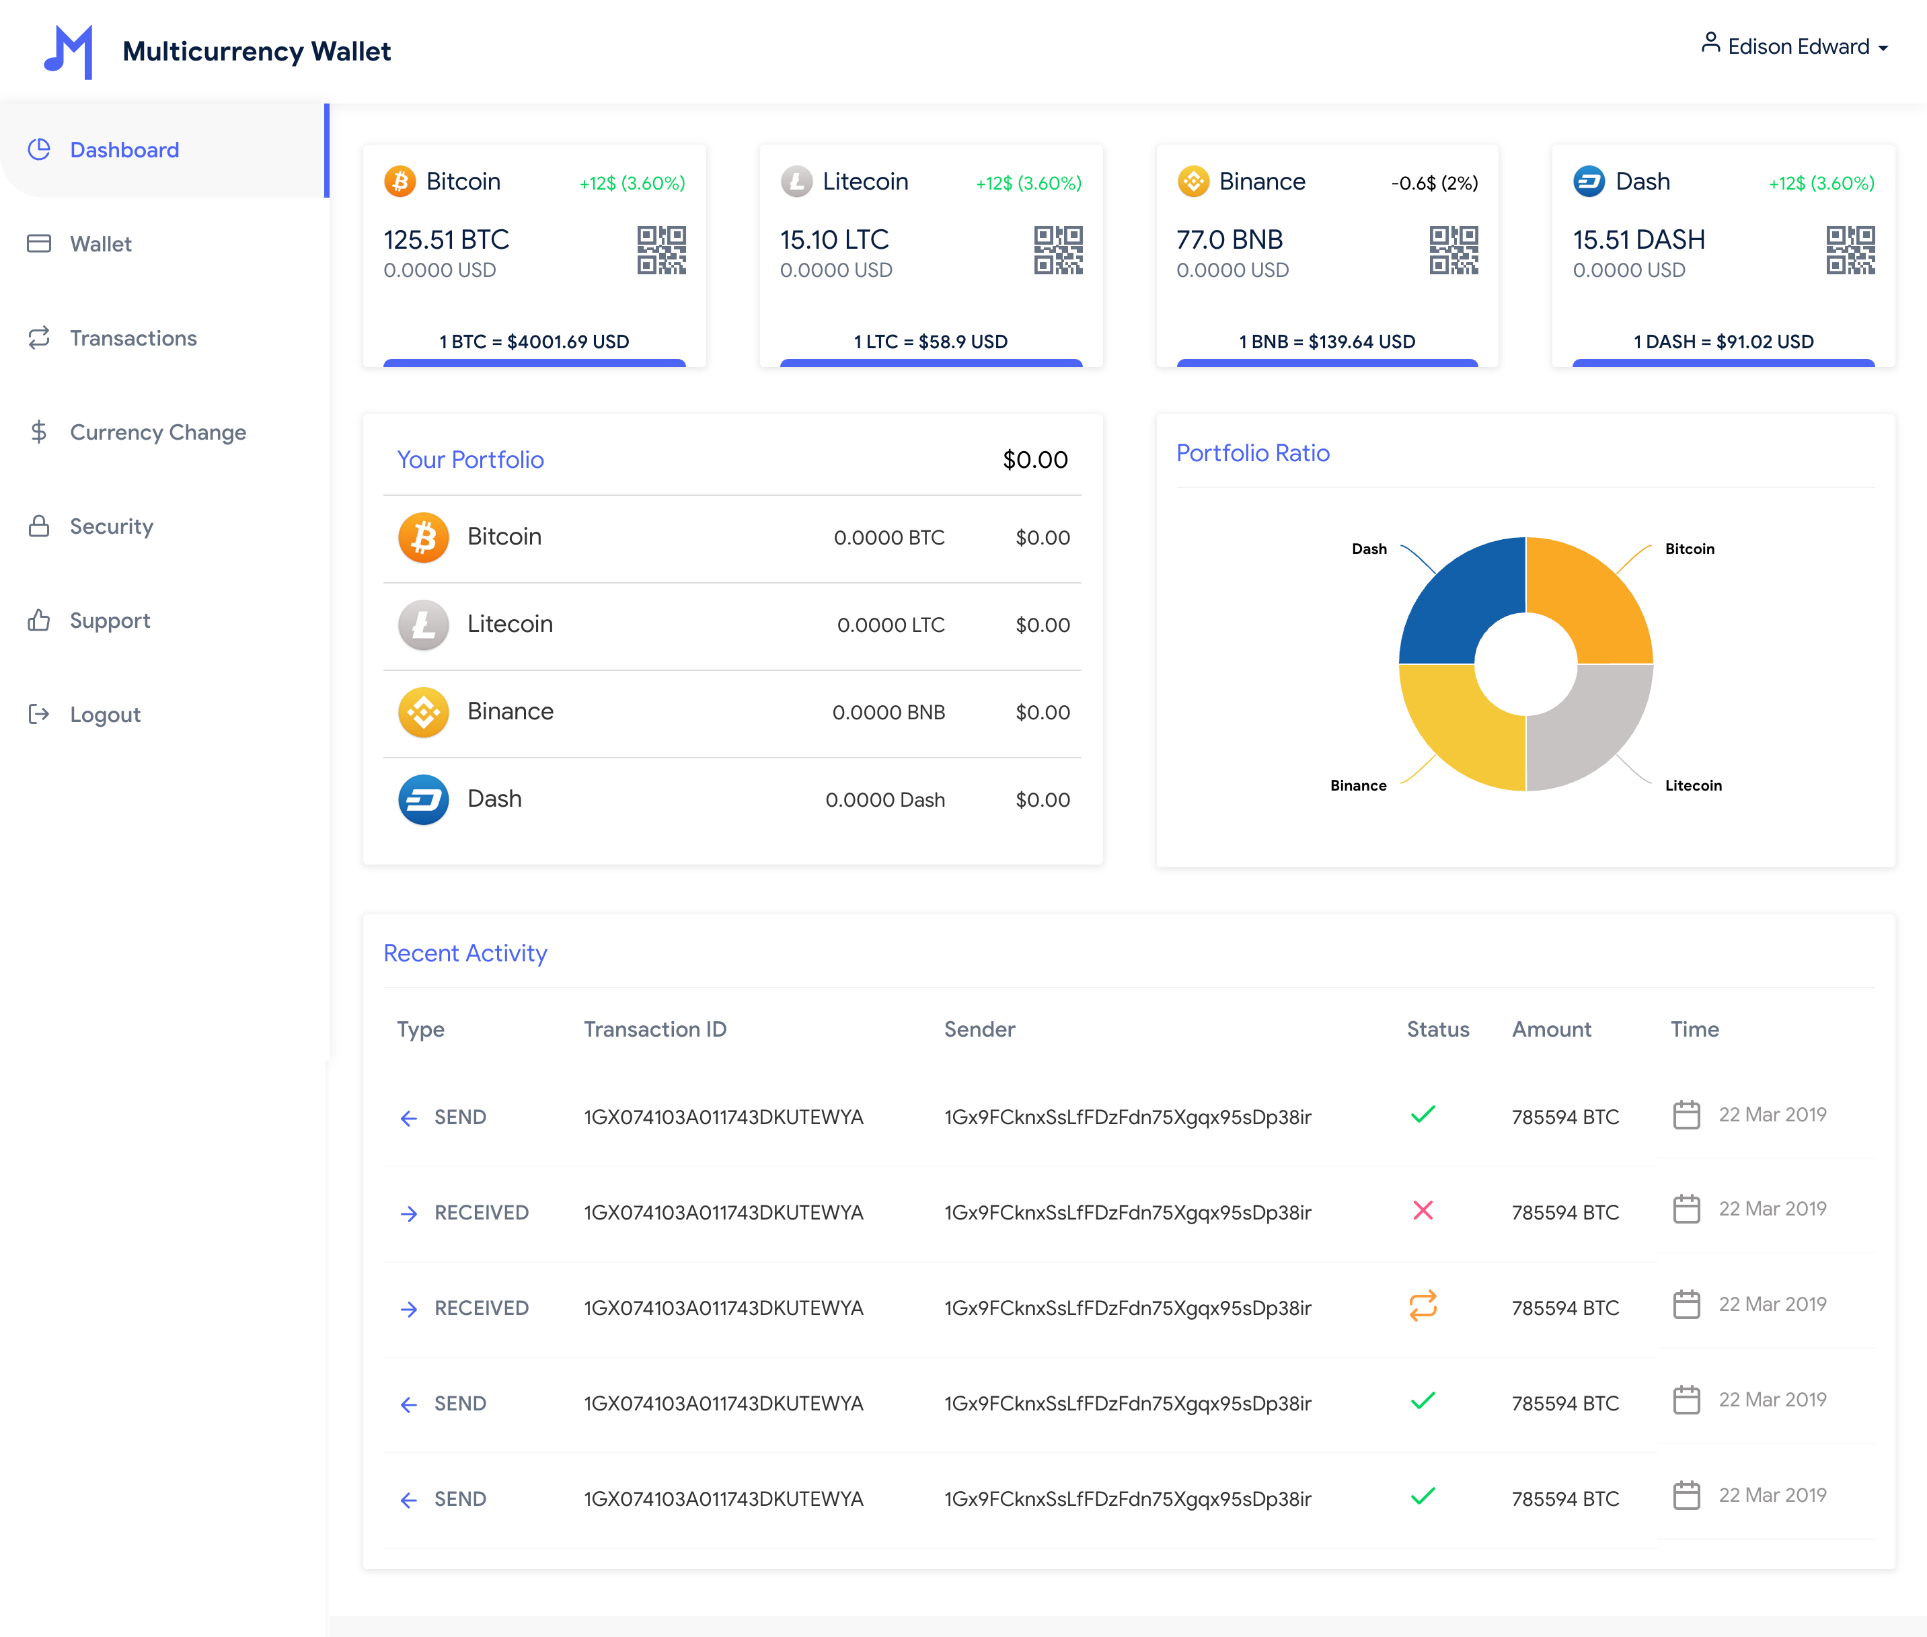Open the Support sidebar link

110,621
